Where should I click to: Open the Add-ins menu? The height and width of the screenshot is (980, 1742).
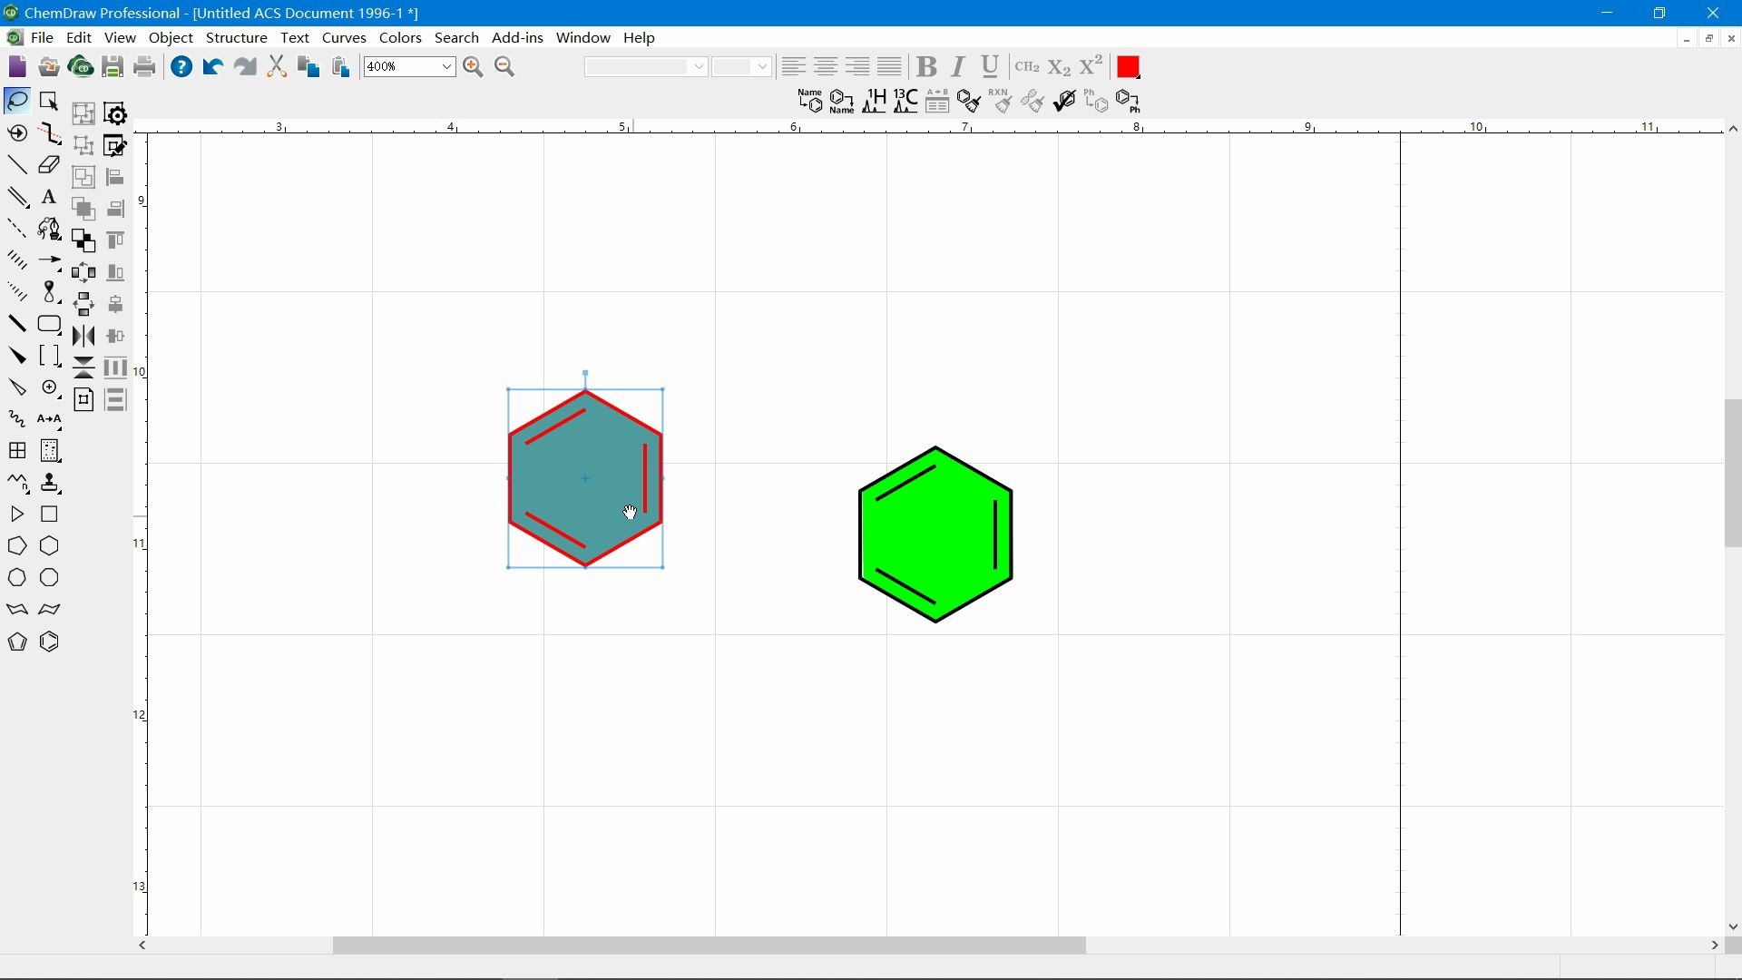point(517,38)
